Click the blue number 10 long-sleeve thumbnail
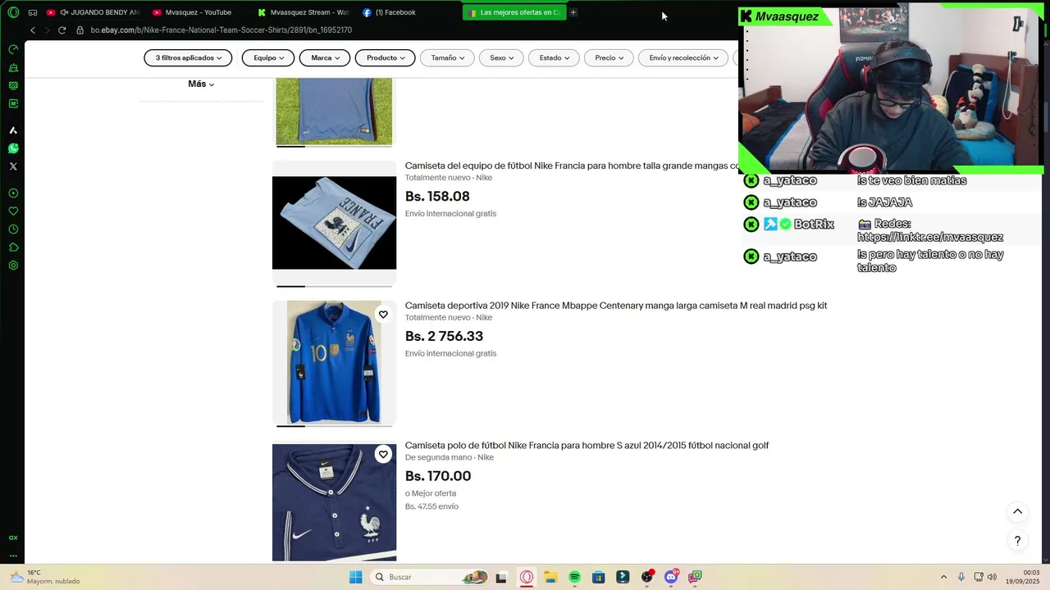Screen dimensions: 1050x590 click(x=334, y=362)
